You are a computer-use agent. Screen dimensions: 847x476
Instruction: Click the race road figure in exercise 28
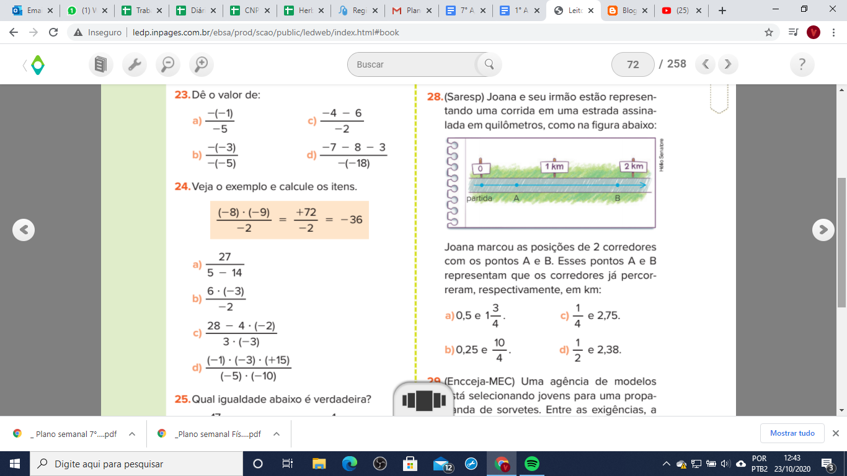click(551, 182)
